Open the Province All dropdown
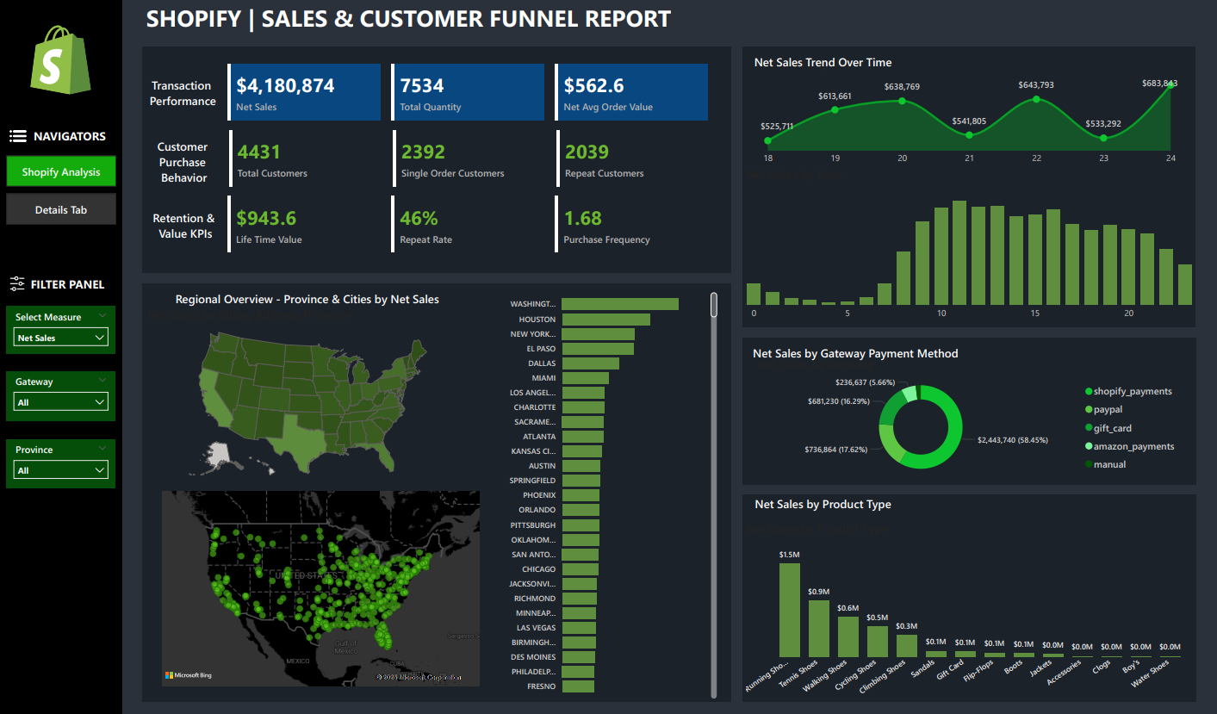 pyautogui.click(x=61, y=470)
